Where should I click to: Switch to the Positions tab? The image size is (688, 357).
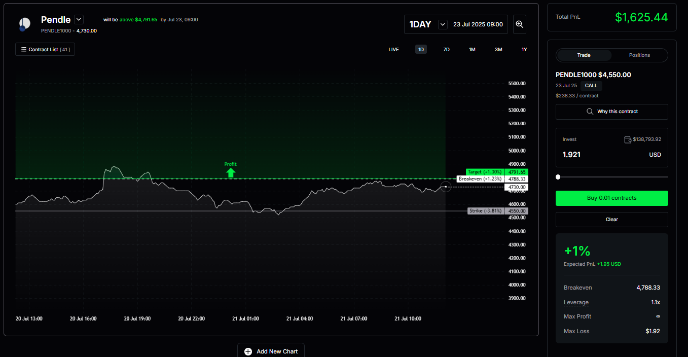coord(639,55)
